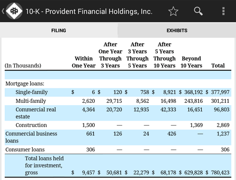
Task: Tap the Mortgage loans section heading
Action: [25, 84]
